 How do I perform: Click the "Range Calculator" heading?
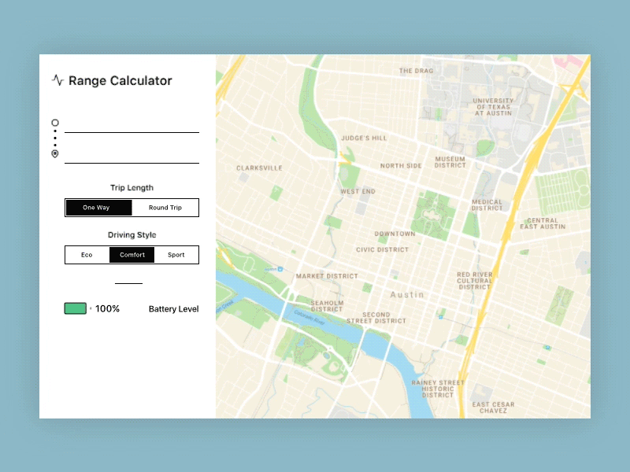(x=120, y=80)
